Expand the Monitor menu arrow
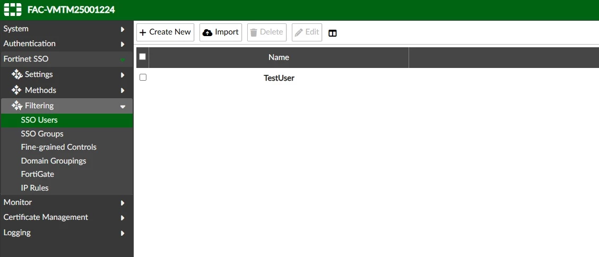This screenshot has height=257, width=599. pyautogui.click(x=123, y=203)
